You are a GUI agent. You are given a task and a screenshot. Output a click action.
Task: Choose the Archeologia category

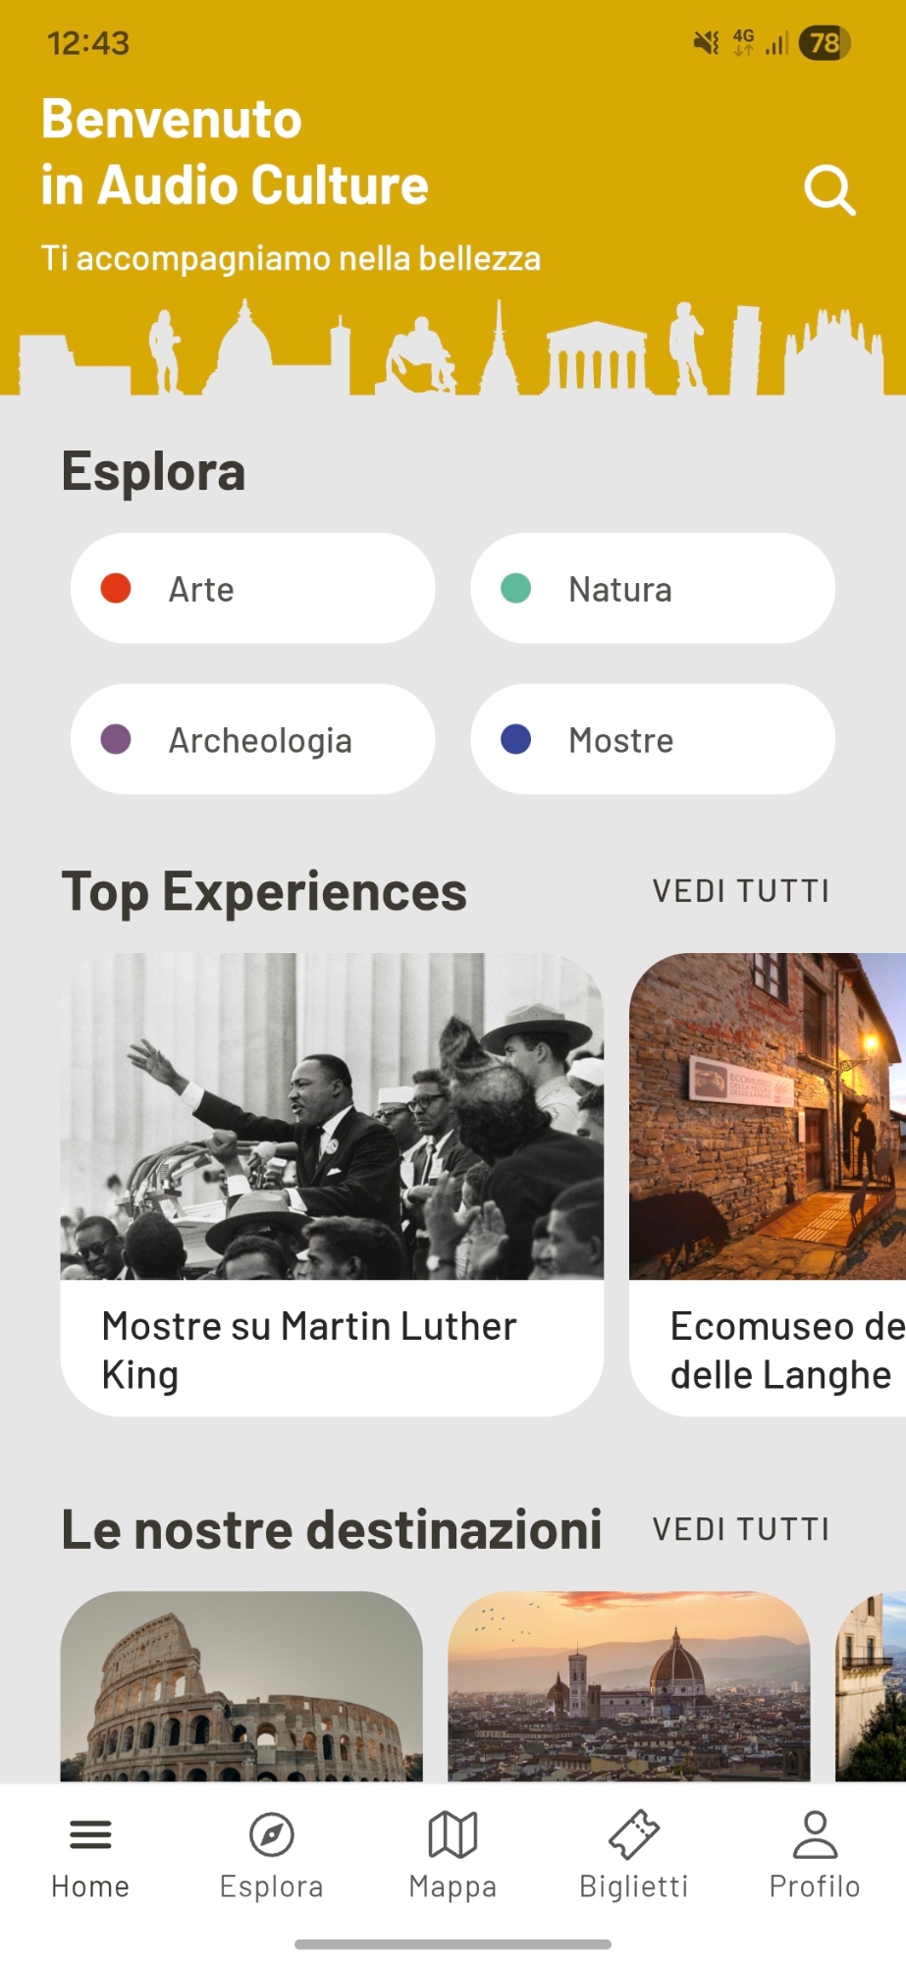pyautogui.click(x=252, y=739)
